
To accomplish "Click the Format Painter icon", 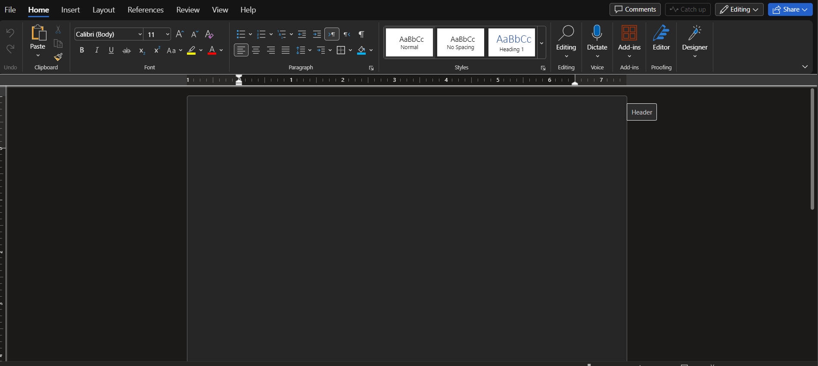I will [x=58, y=57].
